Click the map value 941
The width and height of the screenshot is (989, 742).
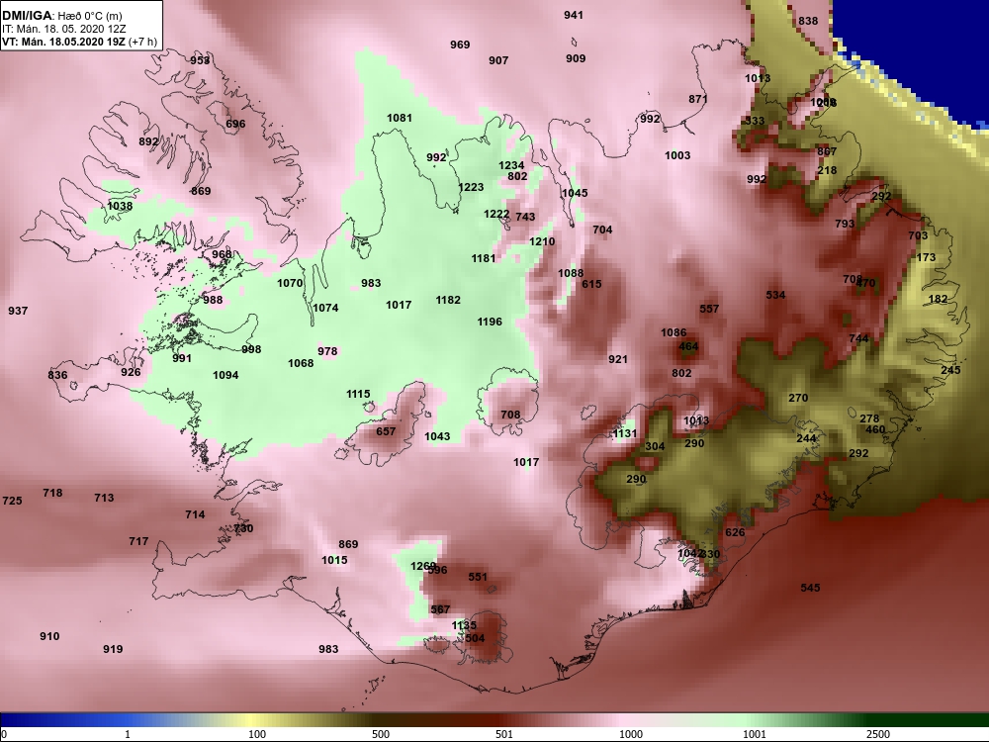point(574,15)
